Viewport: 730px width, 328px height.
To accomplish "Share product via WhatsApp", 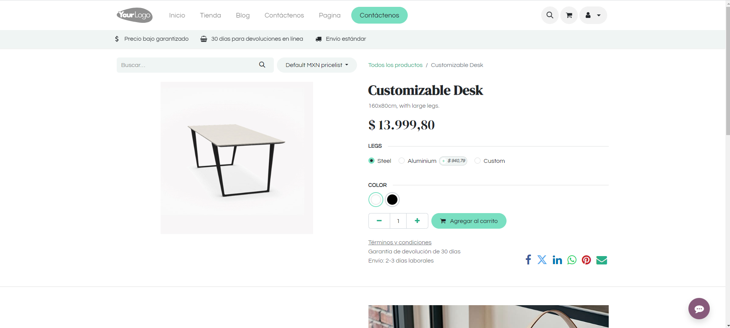I will pyautogui.click(x=572, y=260).
